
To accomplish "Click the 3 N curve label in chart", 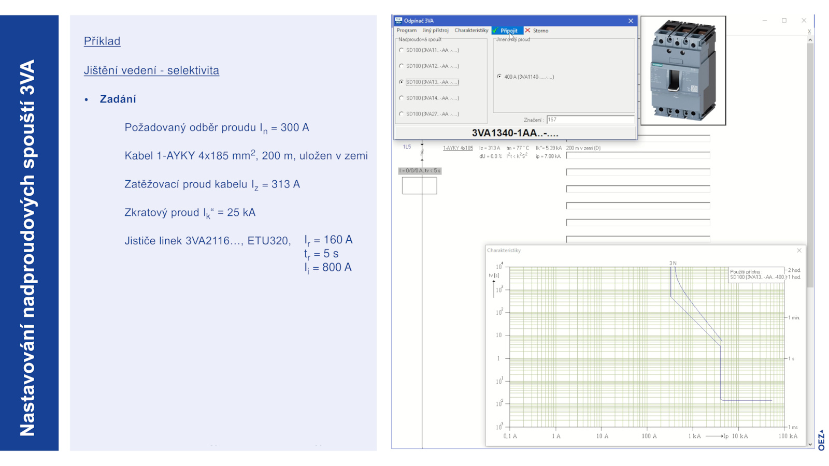I will (x=673, y=263).
